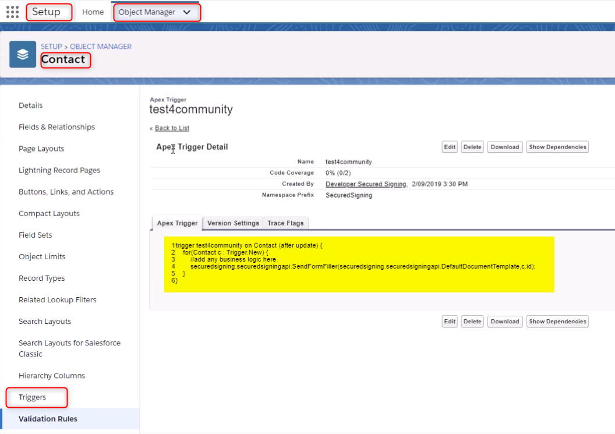The width and height of the screenshot is (615, 434).
Task: Click the for(Contact c : Trigger.New) code line
Action: (225, 252)
